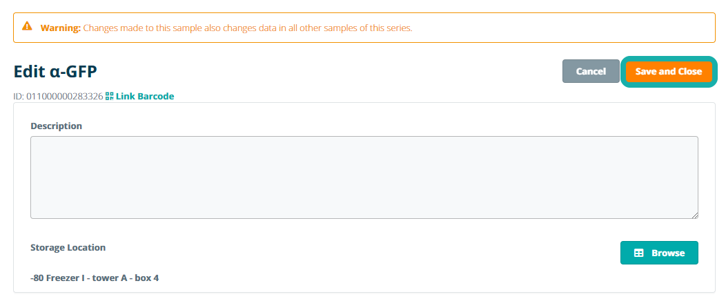Click the orange warning triangle icon

tap(27, 27)
